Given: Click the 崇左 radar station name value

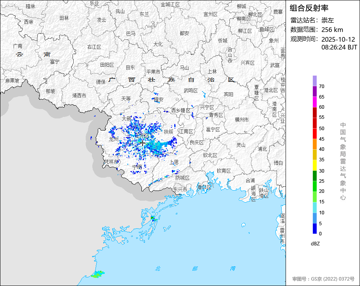Looking at the screenshot, I should [x=328, y=20].
